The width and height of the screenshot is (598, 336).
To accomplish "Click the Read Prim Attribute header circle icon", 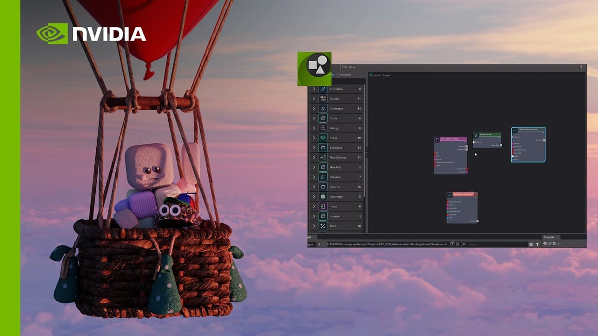I will point(476,194).
